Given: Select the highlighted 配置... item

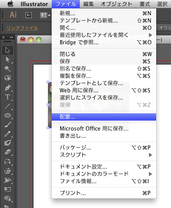Looking at the screenshot, I should tap(104, 117).
